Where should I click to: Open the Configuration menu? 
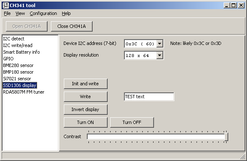pos(43,13)
